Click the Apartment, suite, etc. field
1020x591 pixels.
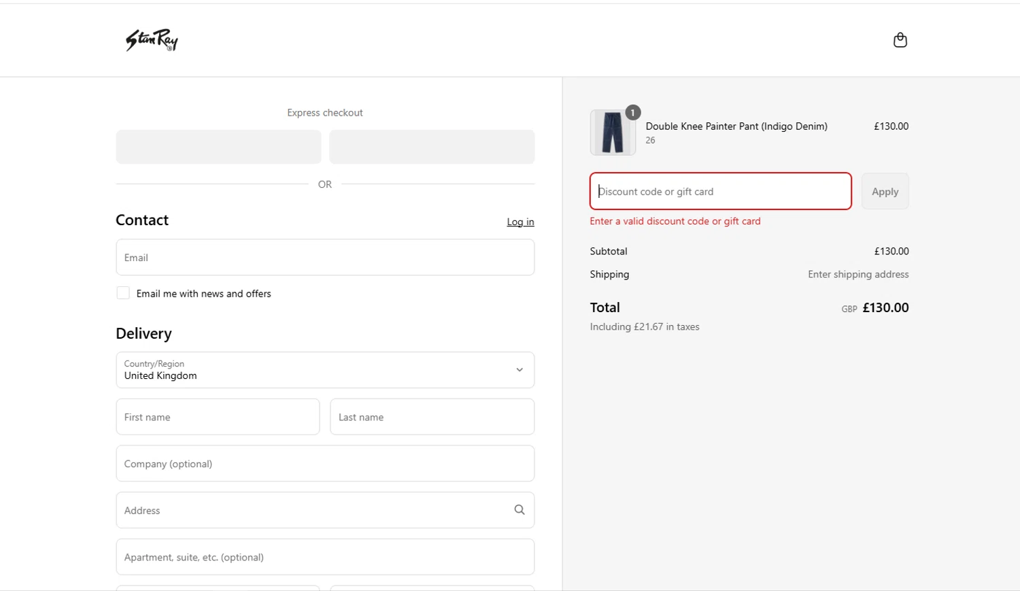point(325,557)
